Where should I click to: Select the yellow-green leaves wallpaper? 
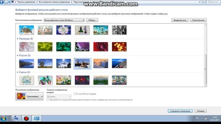point(45,47)
